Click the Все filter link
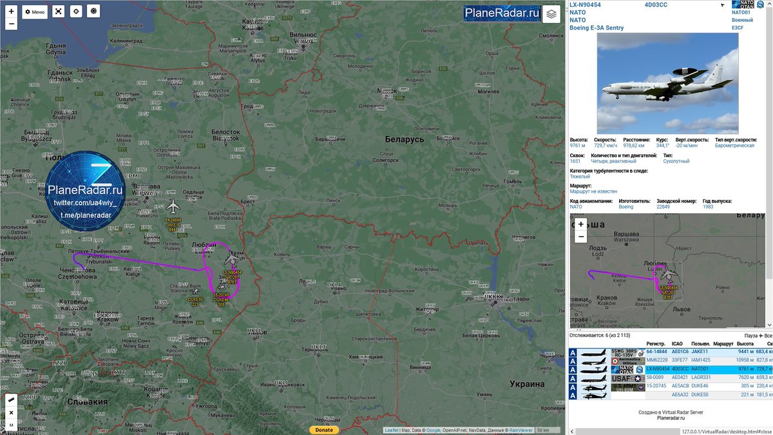This screenshot has height=435, width=773. [x=768, y=336]
